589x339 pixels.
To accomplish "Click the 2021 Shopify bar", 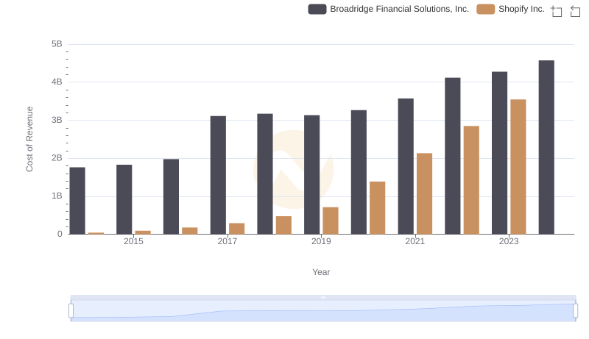I will 424,193.
